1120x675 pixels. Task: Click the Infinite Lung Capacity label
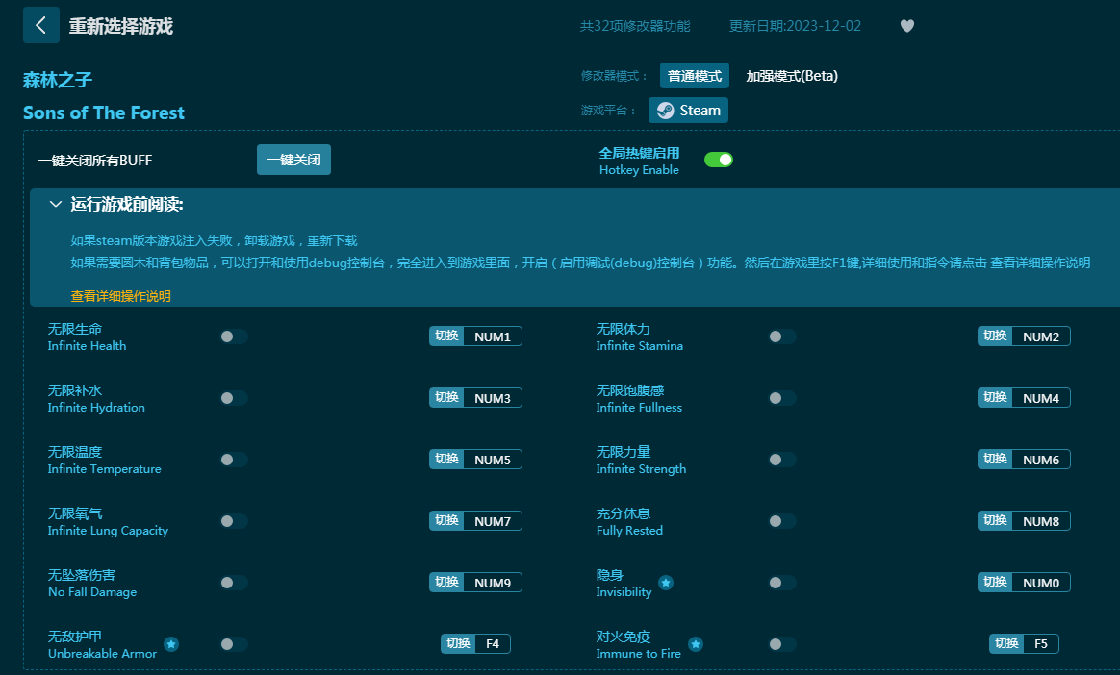[x=108, y=531]
